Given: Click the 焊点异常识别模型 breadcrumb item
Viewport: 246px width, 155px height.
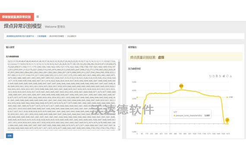Looking at the screenshot, I should [57, 36].
